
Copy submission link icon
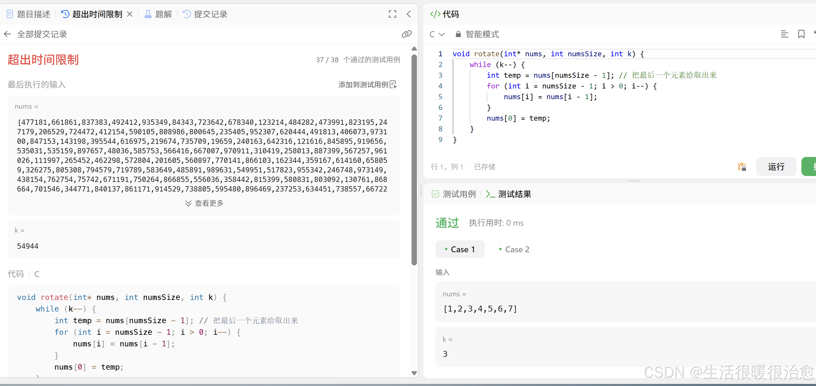407,34
